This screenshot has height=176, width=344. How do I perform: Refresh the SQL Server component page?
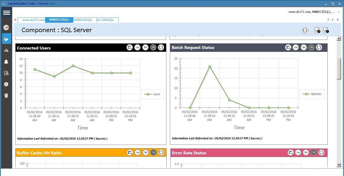pos(305,30)
